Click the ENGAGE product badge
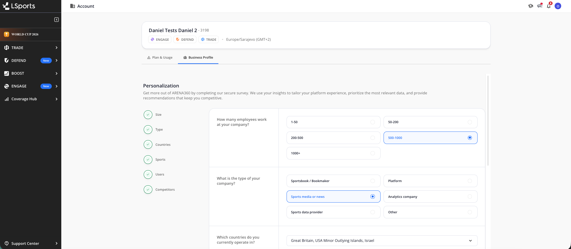The height and width of the screenshot is (249, 571). tap(160, 40)
